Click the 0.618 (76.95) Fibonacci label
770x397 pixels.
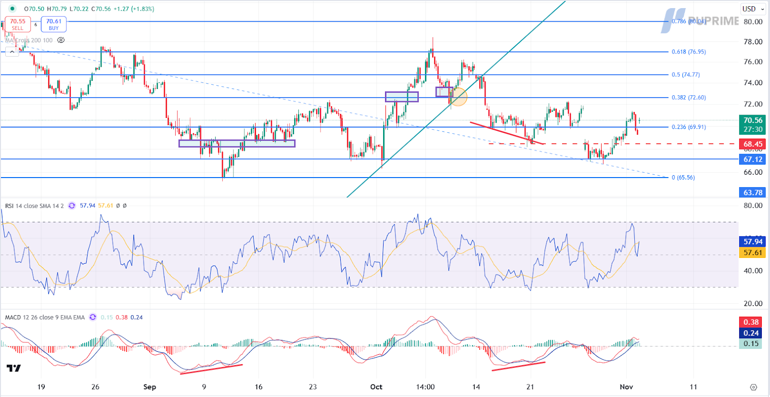pyautogui.click(x=689, y=51)
